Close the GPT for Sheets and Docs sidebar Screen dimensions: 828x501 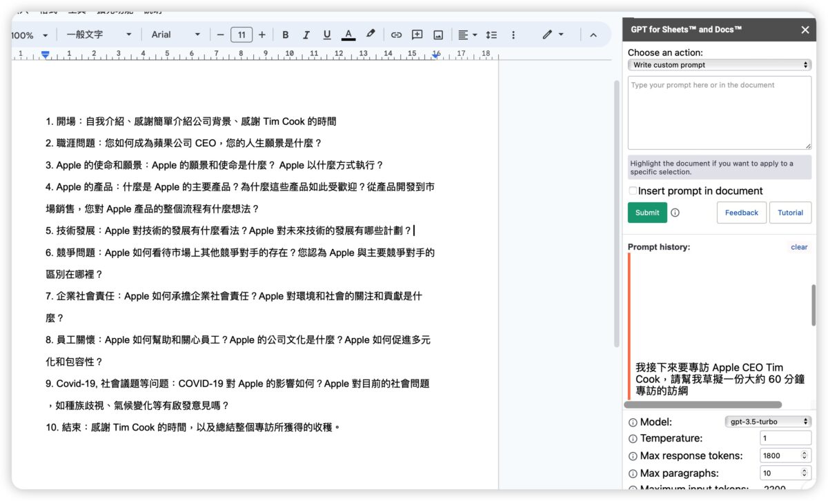pos(805,30)
